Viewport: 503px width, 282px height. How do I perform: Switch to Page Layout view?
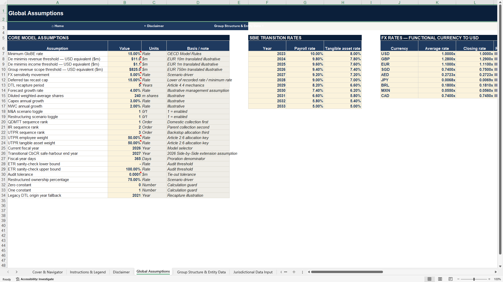pos(440,279)
